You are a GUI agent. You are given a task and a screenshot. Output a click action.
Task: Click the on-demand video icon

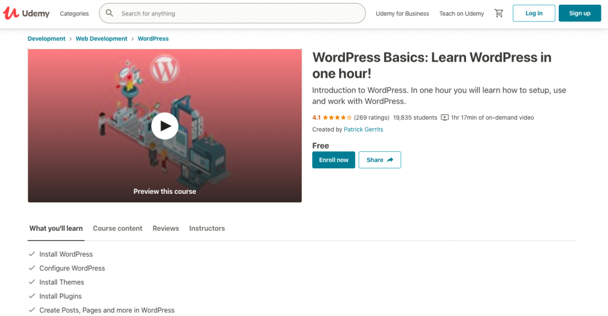pyautogui.click(x=445, y=118)
